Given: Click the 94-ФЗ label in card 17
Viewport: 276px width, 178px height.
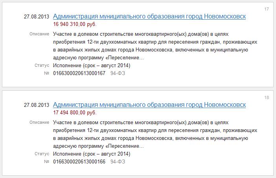Looking at the screenshot, I should [118, 73].
